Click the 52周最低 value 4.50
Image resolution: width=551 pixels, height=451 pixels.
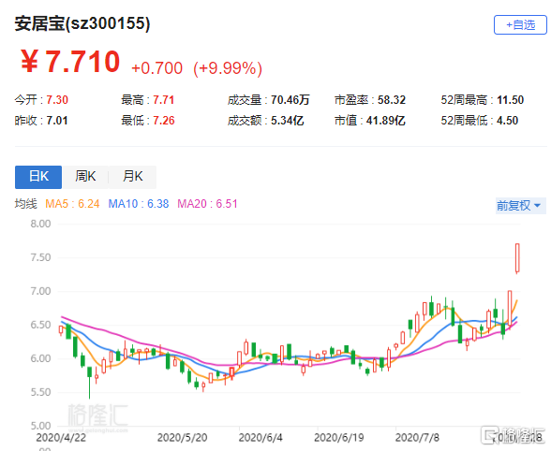point(508,121)
